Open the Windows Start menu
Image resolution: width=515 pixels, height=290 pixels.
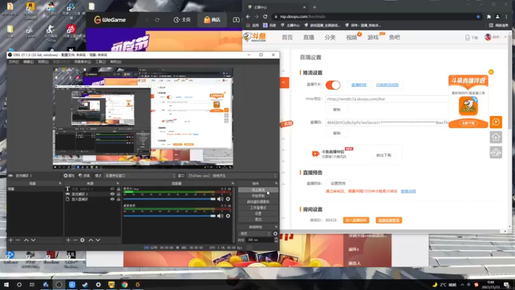6,284
